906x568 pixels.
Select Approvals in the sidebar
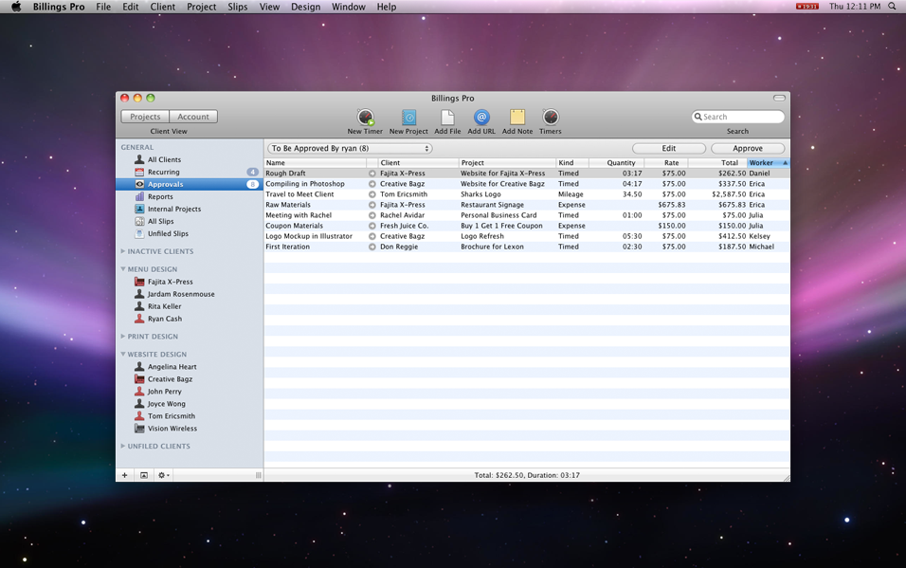tap(190, 184)
